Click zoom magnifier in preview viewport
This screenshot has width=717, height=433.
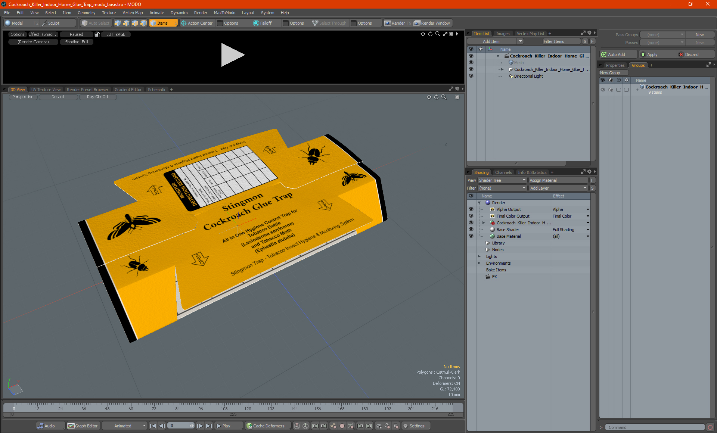438,34
